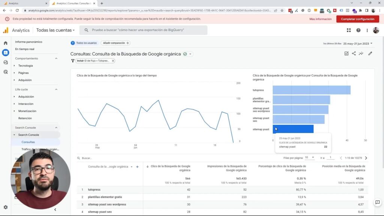Reload the browser page
Screen dimensions: 384x216
click(17, 10)
